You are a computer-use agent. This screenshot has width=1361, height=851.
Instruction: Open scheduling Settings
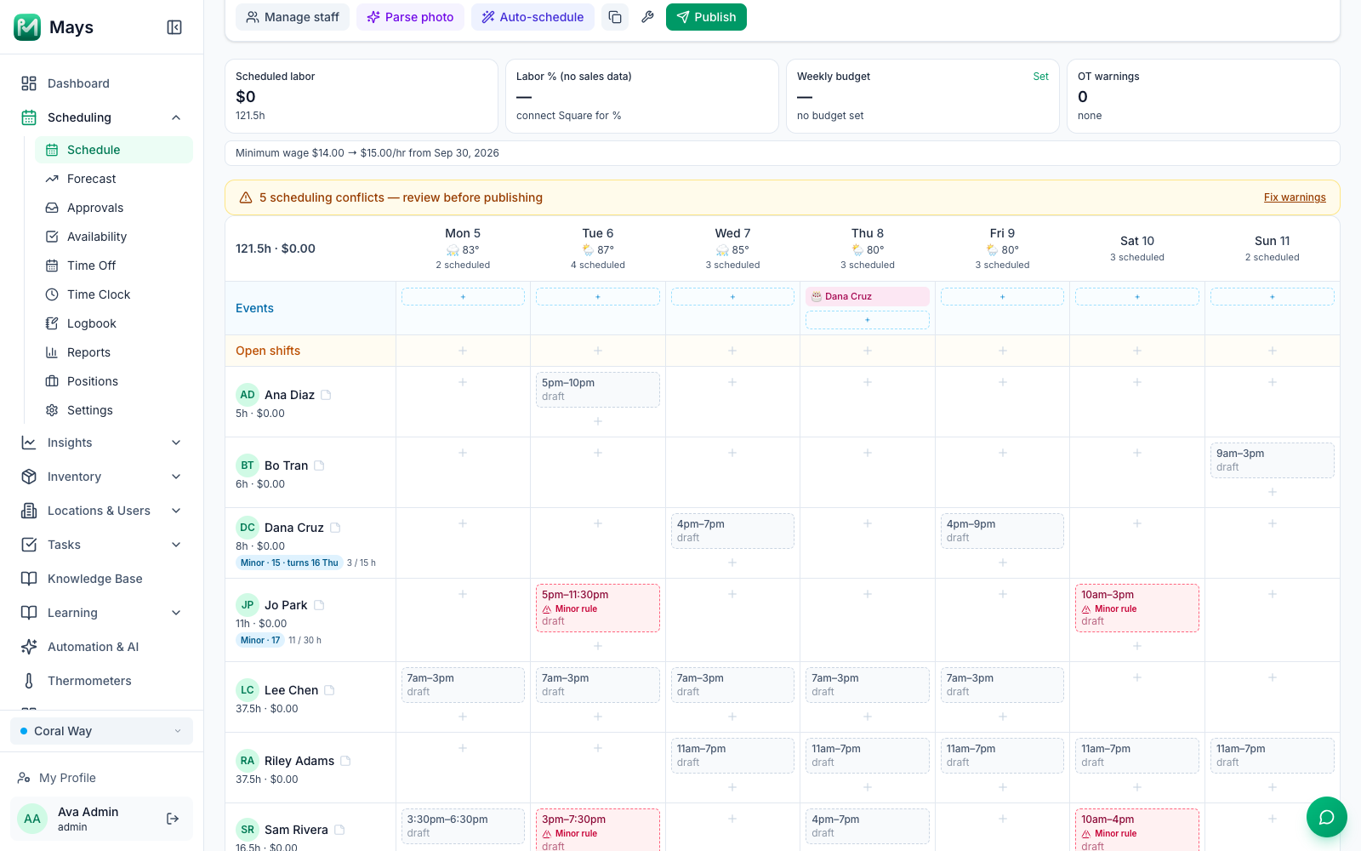114,410
